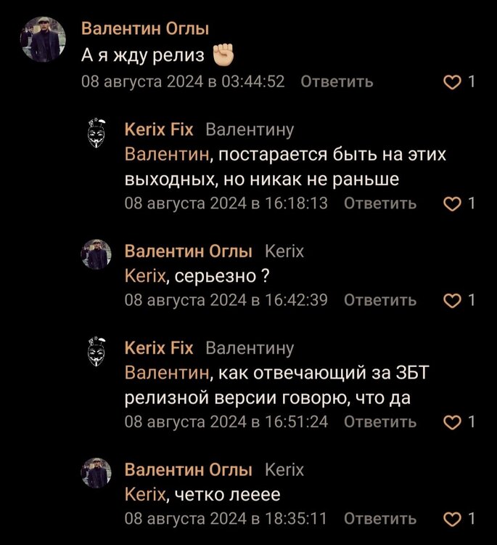Like the "серьезно ?" reply
This screenshot has height=545, width=497.
(452, 300)
